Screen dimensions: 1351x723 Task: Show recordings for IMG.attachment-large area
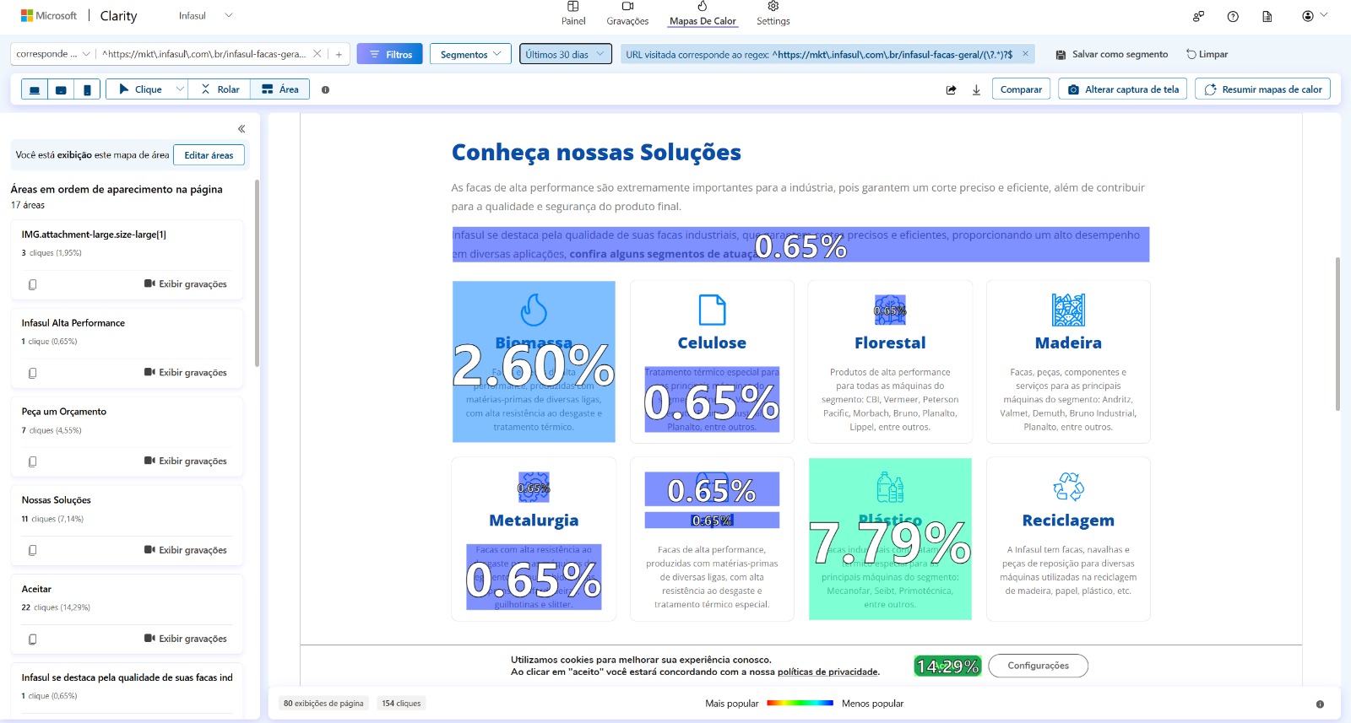[185, 284]
